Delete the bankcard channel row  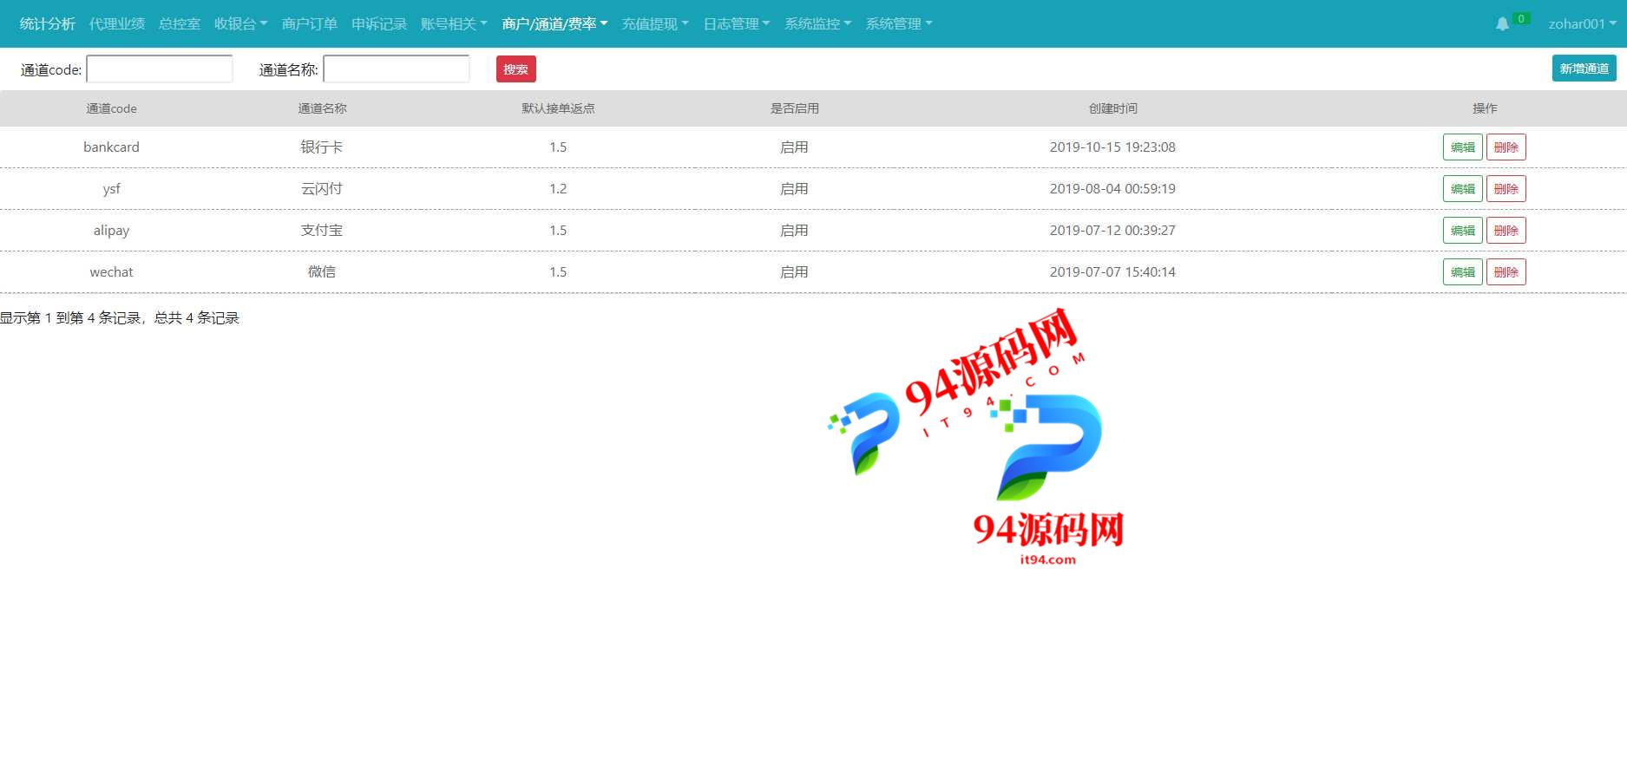point(1506,147)
